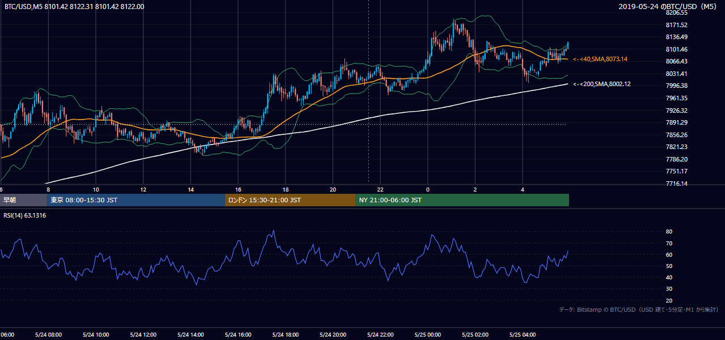Click RSI scale value 30
This screenshot has width=725, height=340.
(669, 289)
